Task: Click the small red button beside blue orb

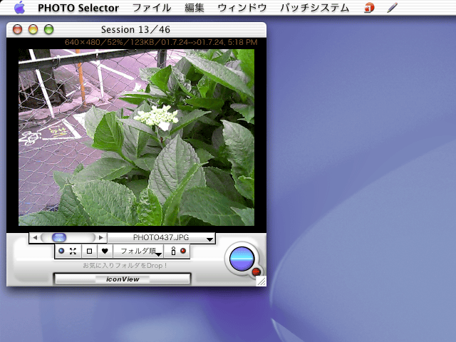Action: pyautogui.click(x=256, y=272)
